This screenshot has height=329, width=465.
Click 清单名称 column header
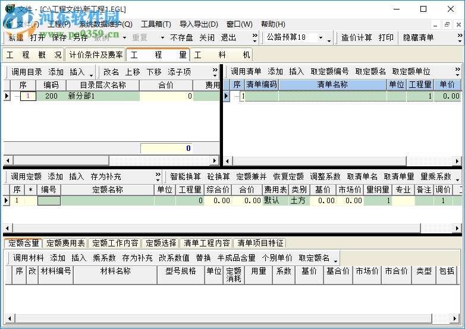(x=332, y=85)
